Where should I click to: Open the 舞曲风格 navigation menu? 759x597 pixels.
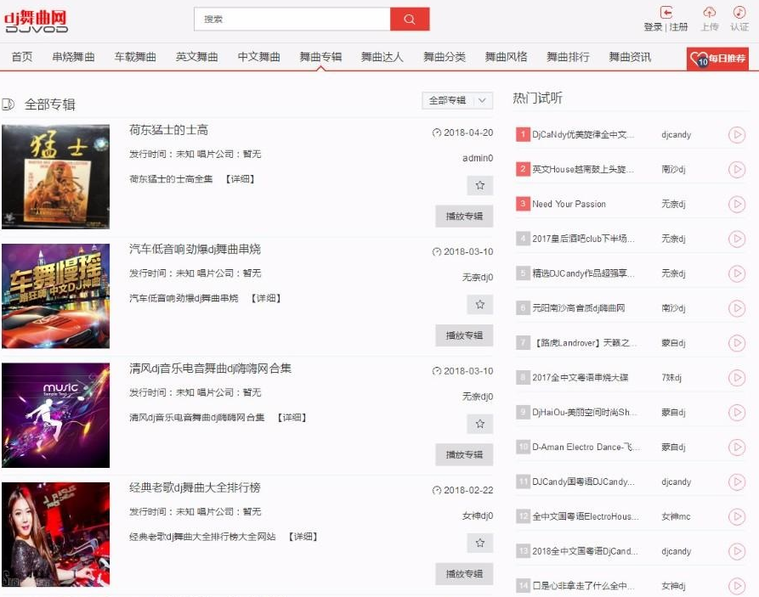[506, 57]
